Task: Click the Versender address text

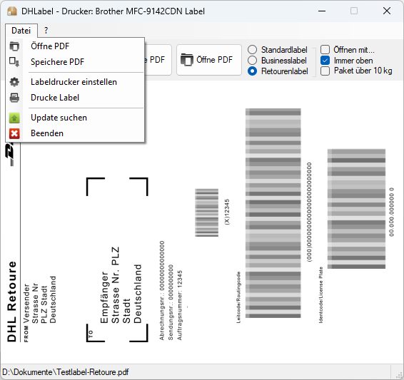Action: click(x=40, y=299)
